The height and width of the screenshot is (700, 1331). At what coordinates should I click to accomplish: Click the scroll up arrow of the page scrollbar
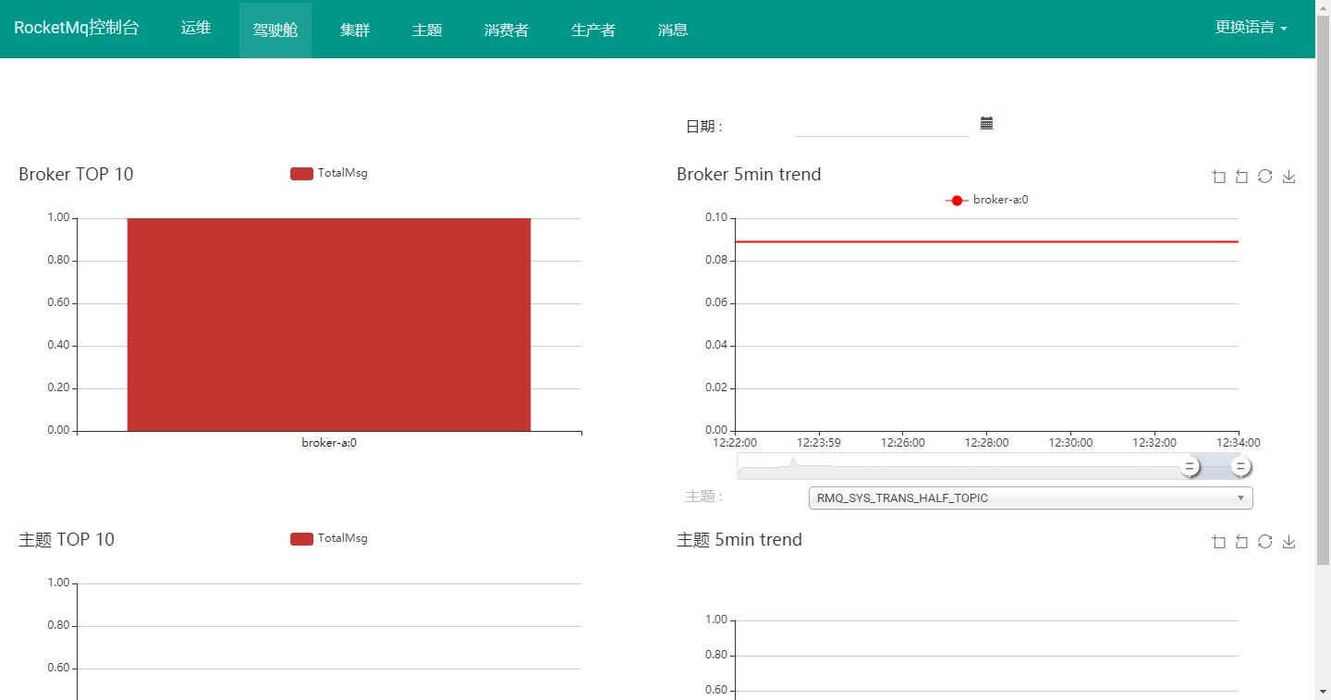coord(1323,7)
